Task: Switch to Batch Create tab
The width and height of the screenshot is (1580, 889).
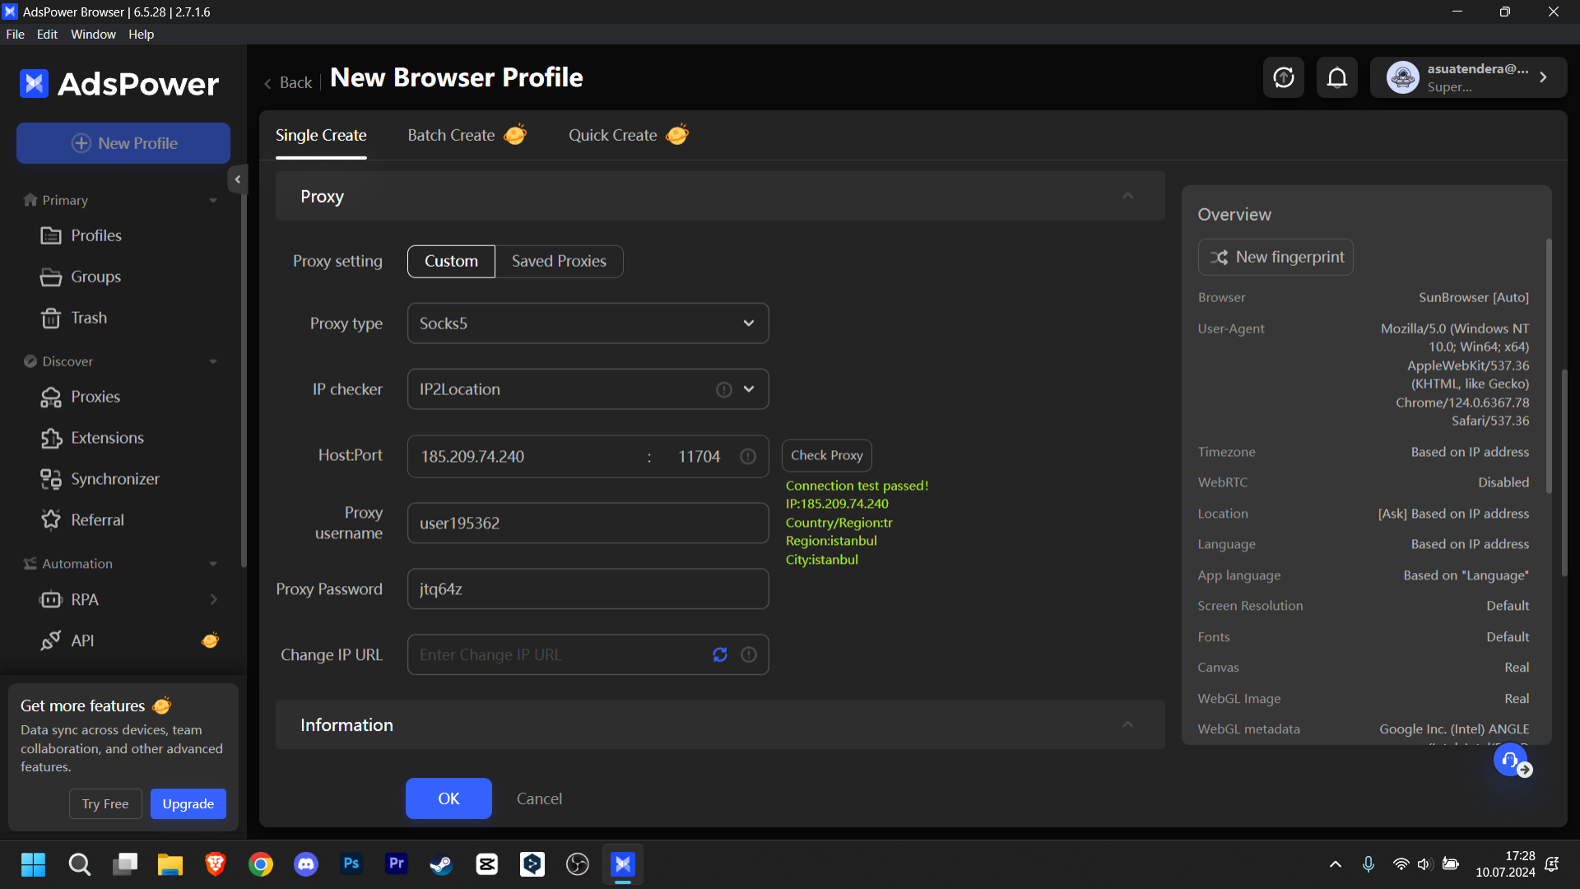Action: pyautogui.click(x=467, y=136)
